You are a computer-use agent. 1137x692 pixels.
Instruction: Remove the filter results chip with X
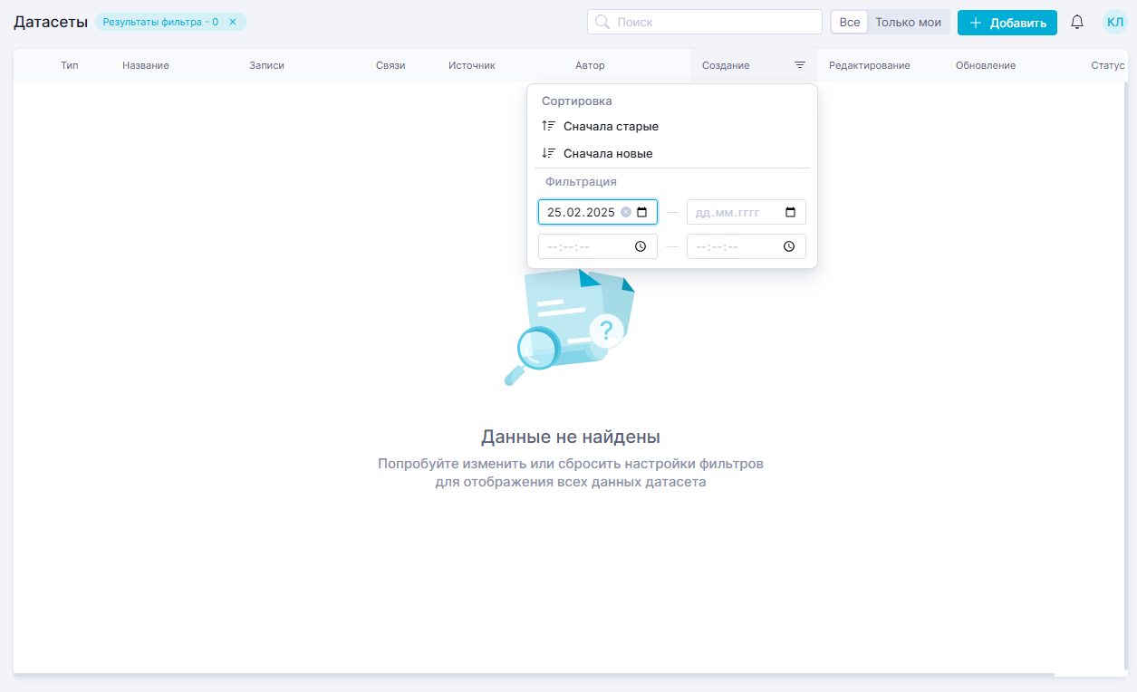click(x=233, y=22)
